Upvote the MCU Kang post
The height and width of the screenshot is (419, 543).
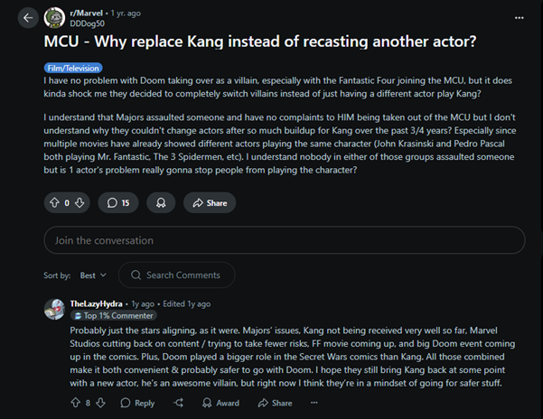pyautogui.click(x=54, y=203)
